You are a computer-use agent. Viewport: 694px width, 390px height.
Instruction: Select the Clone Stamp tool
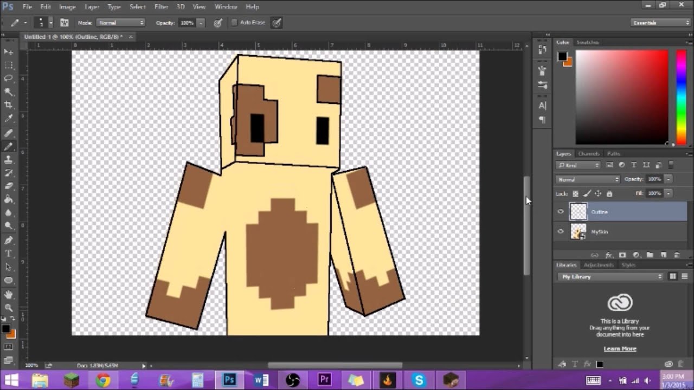coord(8,160)
